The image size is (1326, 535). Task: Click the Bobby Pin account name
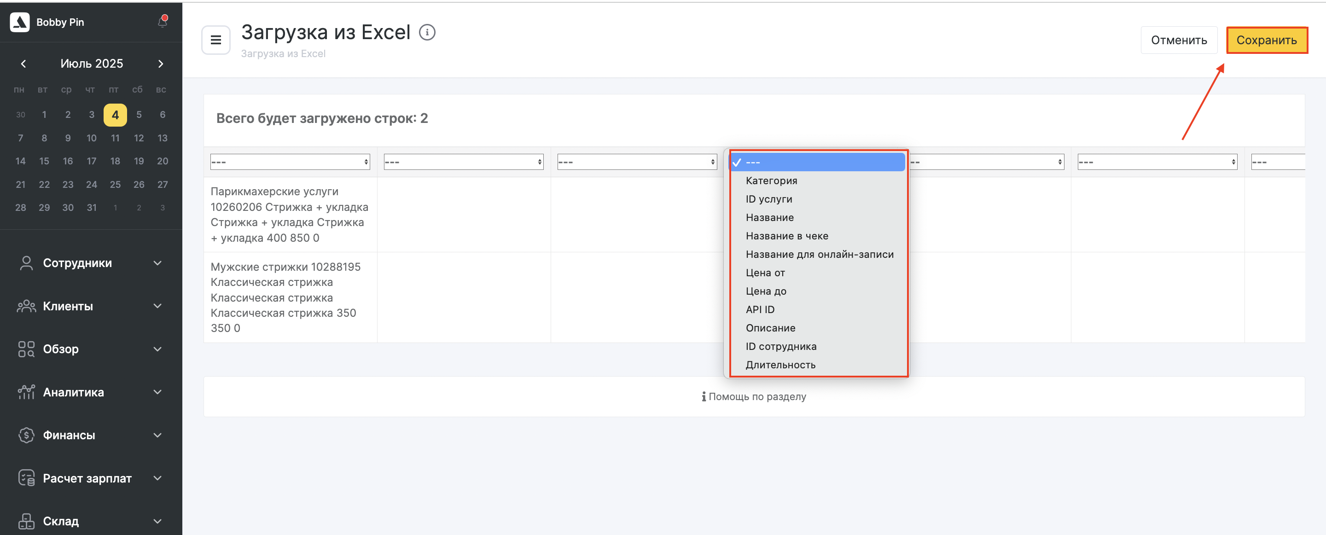coord(60,22)
